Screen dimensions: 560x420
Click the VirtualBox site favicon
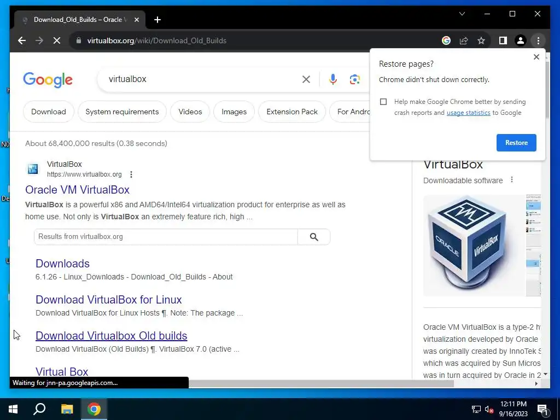point(33,169)
